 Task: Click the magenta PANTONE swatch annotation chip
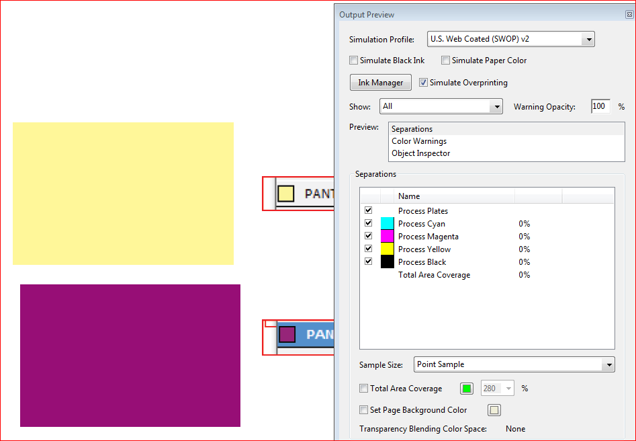pyautogui.click(x=286, y=335)
